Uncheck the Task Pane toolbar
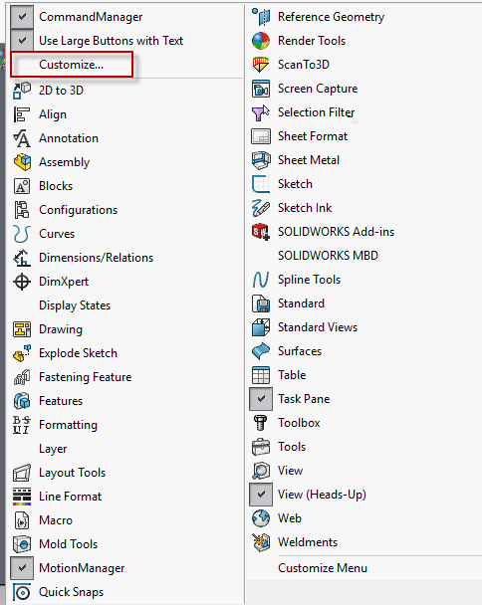482x605 pixels. [x=261, y=399]
